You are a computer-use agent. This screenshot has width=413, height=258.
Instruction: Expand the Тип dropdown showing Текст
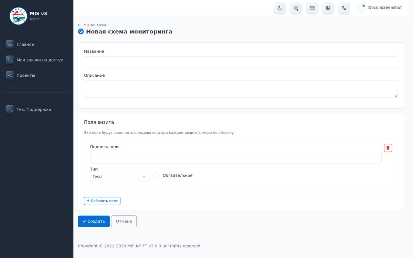(120, 176)
